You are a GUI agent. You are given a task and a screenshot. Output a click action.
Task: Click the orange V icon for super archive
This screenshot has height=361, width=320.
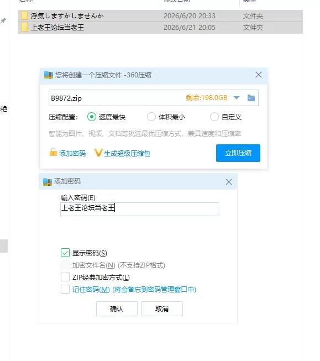pos(98,153)
